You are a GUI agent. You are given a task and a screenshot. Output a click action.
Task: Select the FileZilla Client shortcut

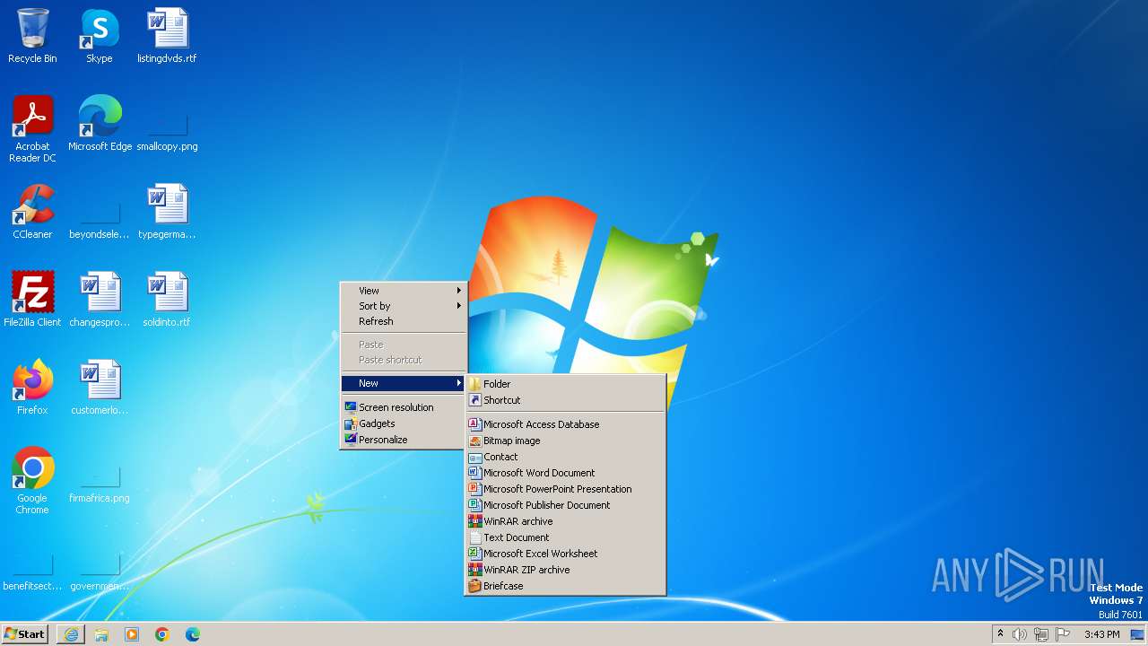point(32,300)
